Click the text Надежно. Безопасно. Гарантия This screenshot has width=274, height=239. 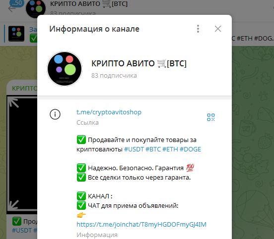136,168
